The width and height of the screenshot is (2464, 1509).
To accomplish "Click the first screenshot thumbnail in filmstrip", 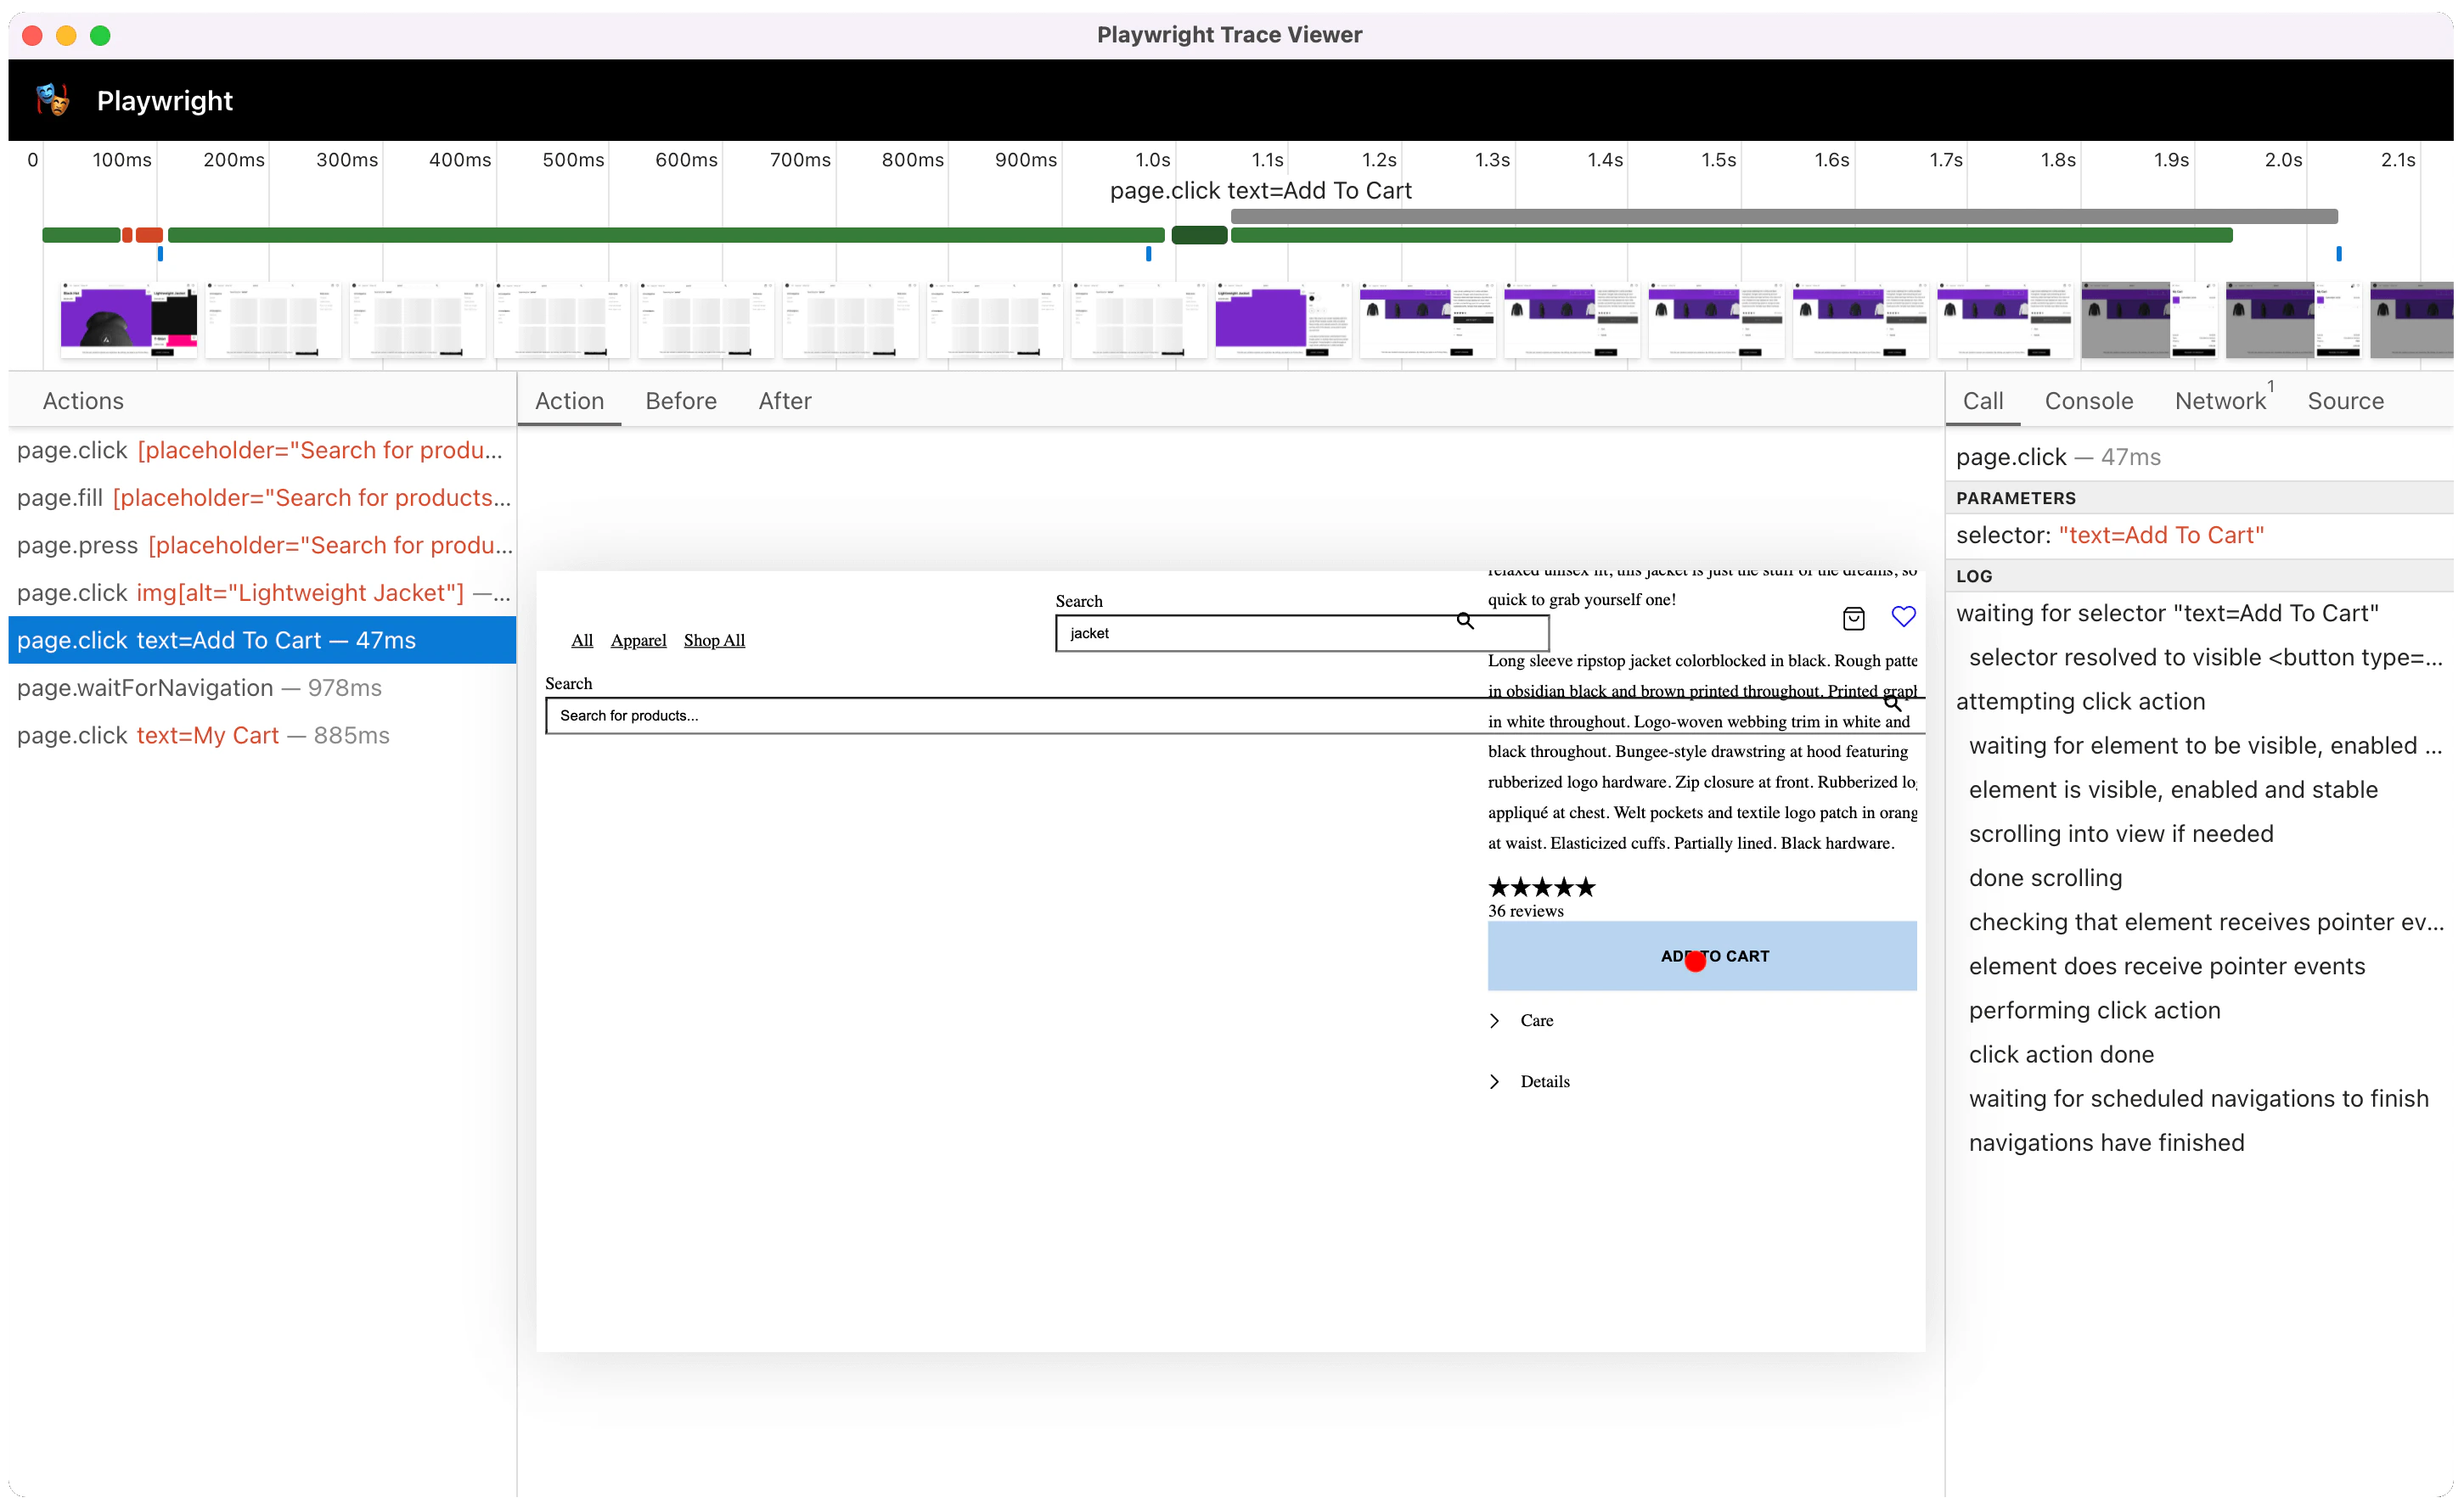I will [128, 320].
